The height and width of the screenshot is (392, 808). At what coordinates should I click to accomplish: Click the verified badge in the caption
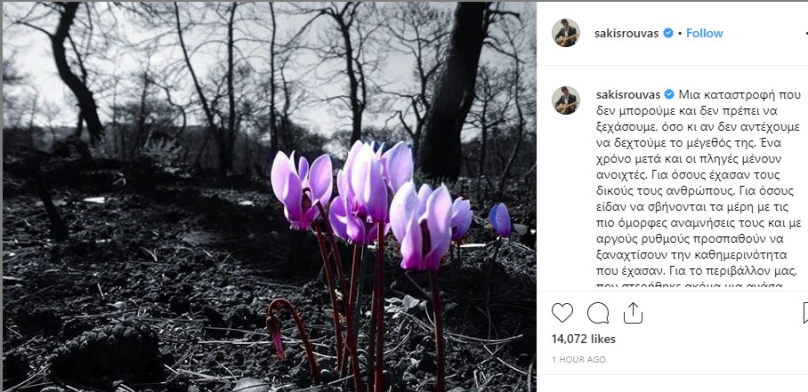coord(669,94)
